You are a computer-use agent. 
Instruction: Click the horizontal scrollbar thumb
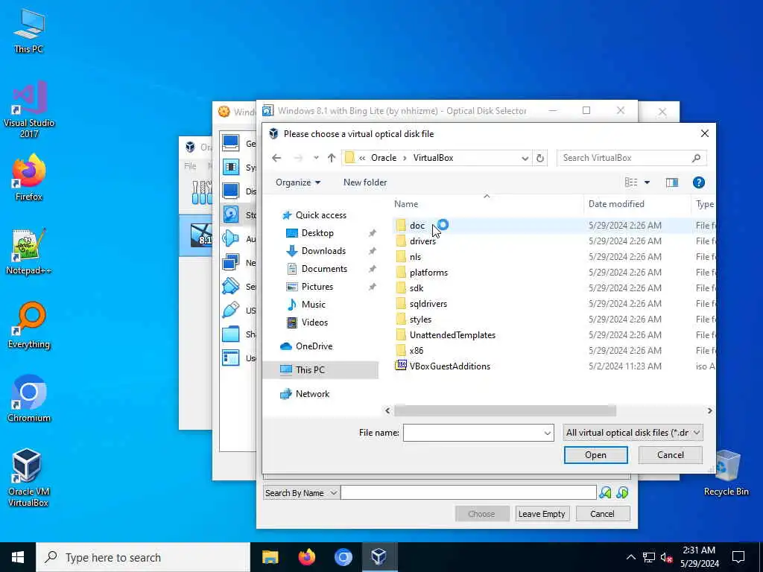[x=504, y=411]
